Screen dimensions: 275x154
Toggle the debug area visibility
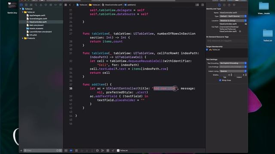coord(66,151)
